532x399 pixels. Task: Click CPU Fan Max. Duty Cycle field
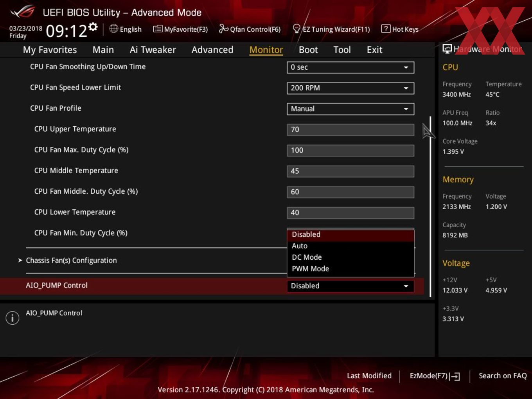coord(350,150)
